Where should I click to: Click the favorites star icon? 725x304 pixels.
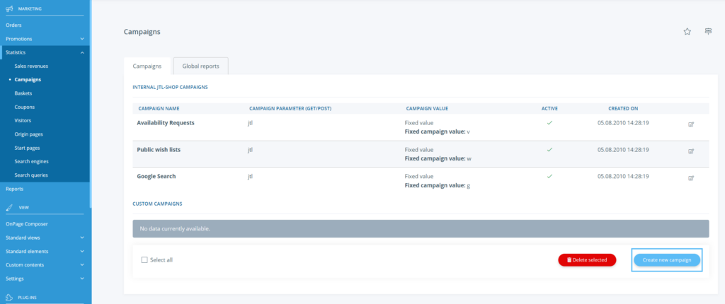click(687, 31)
